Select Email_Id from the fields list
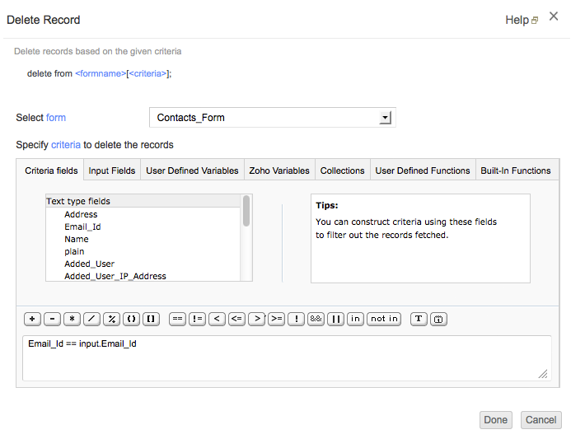This screenshot has width=571, height=439. point(82,227)
